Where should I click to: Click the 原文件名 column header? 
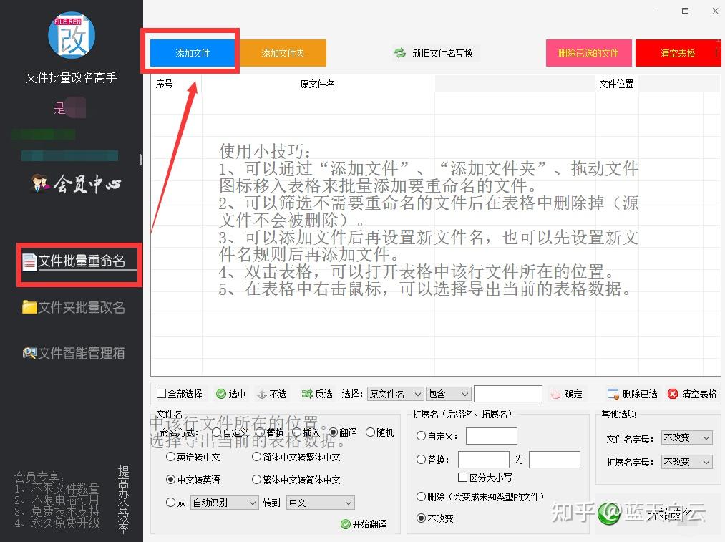tap(318, 84)
